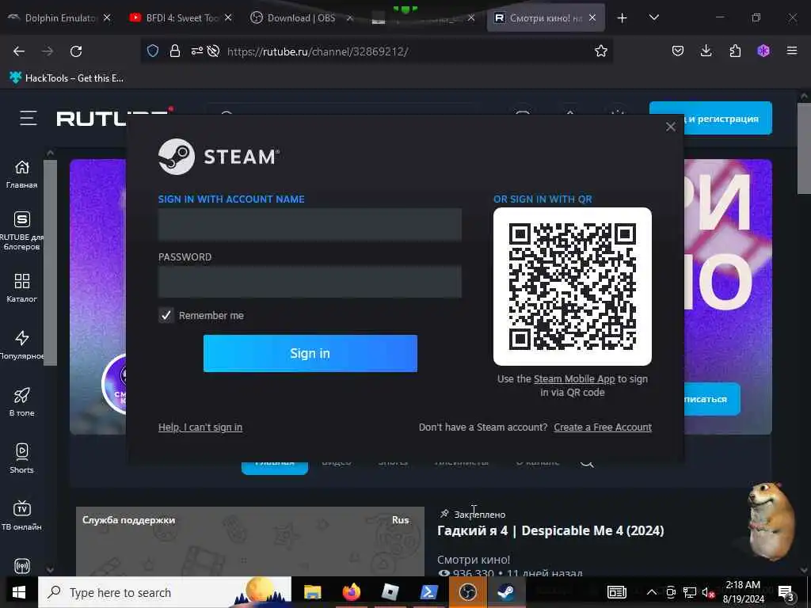Open ТВ онлайн in sidebar
Image resolution: width=811 pixels, height=608 pixels.
(x=21, y=516)
